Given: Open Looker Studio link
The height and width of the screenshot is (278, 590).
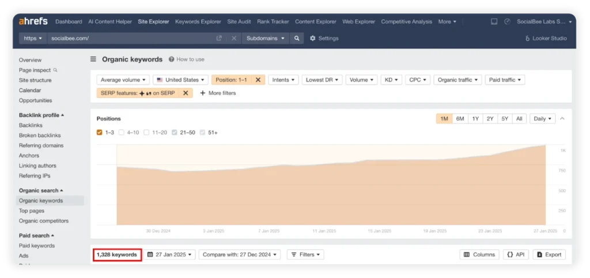Looking at the screenshot, I should tap(546, 38).
